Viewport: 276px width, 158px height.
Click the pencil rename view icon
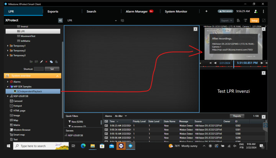tap(41, 61)
